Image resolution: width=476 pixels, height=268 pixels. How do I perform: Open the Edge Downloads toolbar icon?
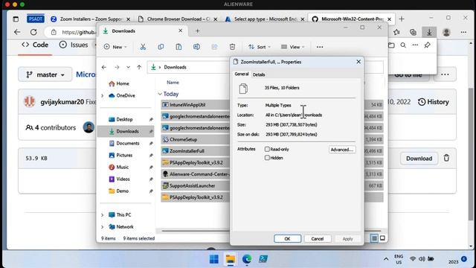[x=429, y=32]
